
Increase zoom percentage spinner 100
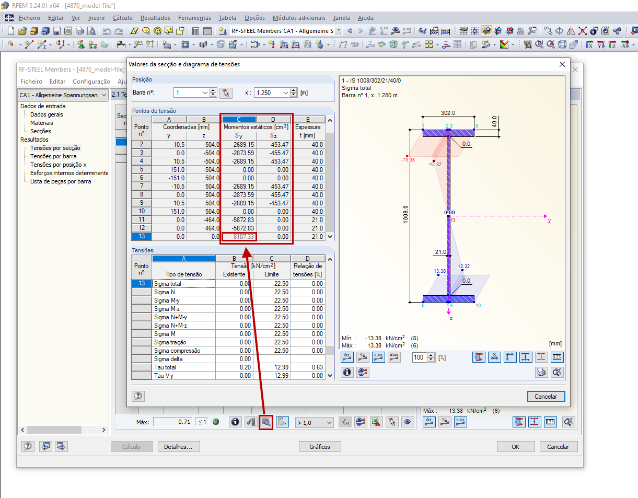pos(431,355)
